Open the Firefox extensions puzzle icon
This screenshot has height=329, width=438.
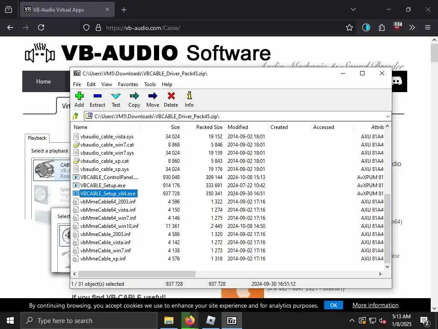[x=382, y=27]
